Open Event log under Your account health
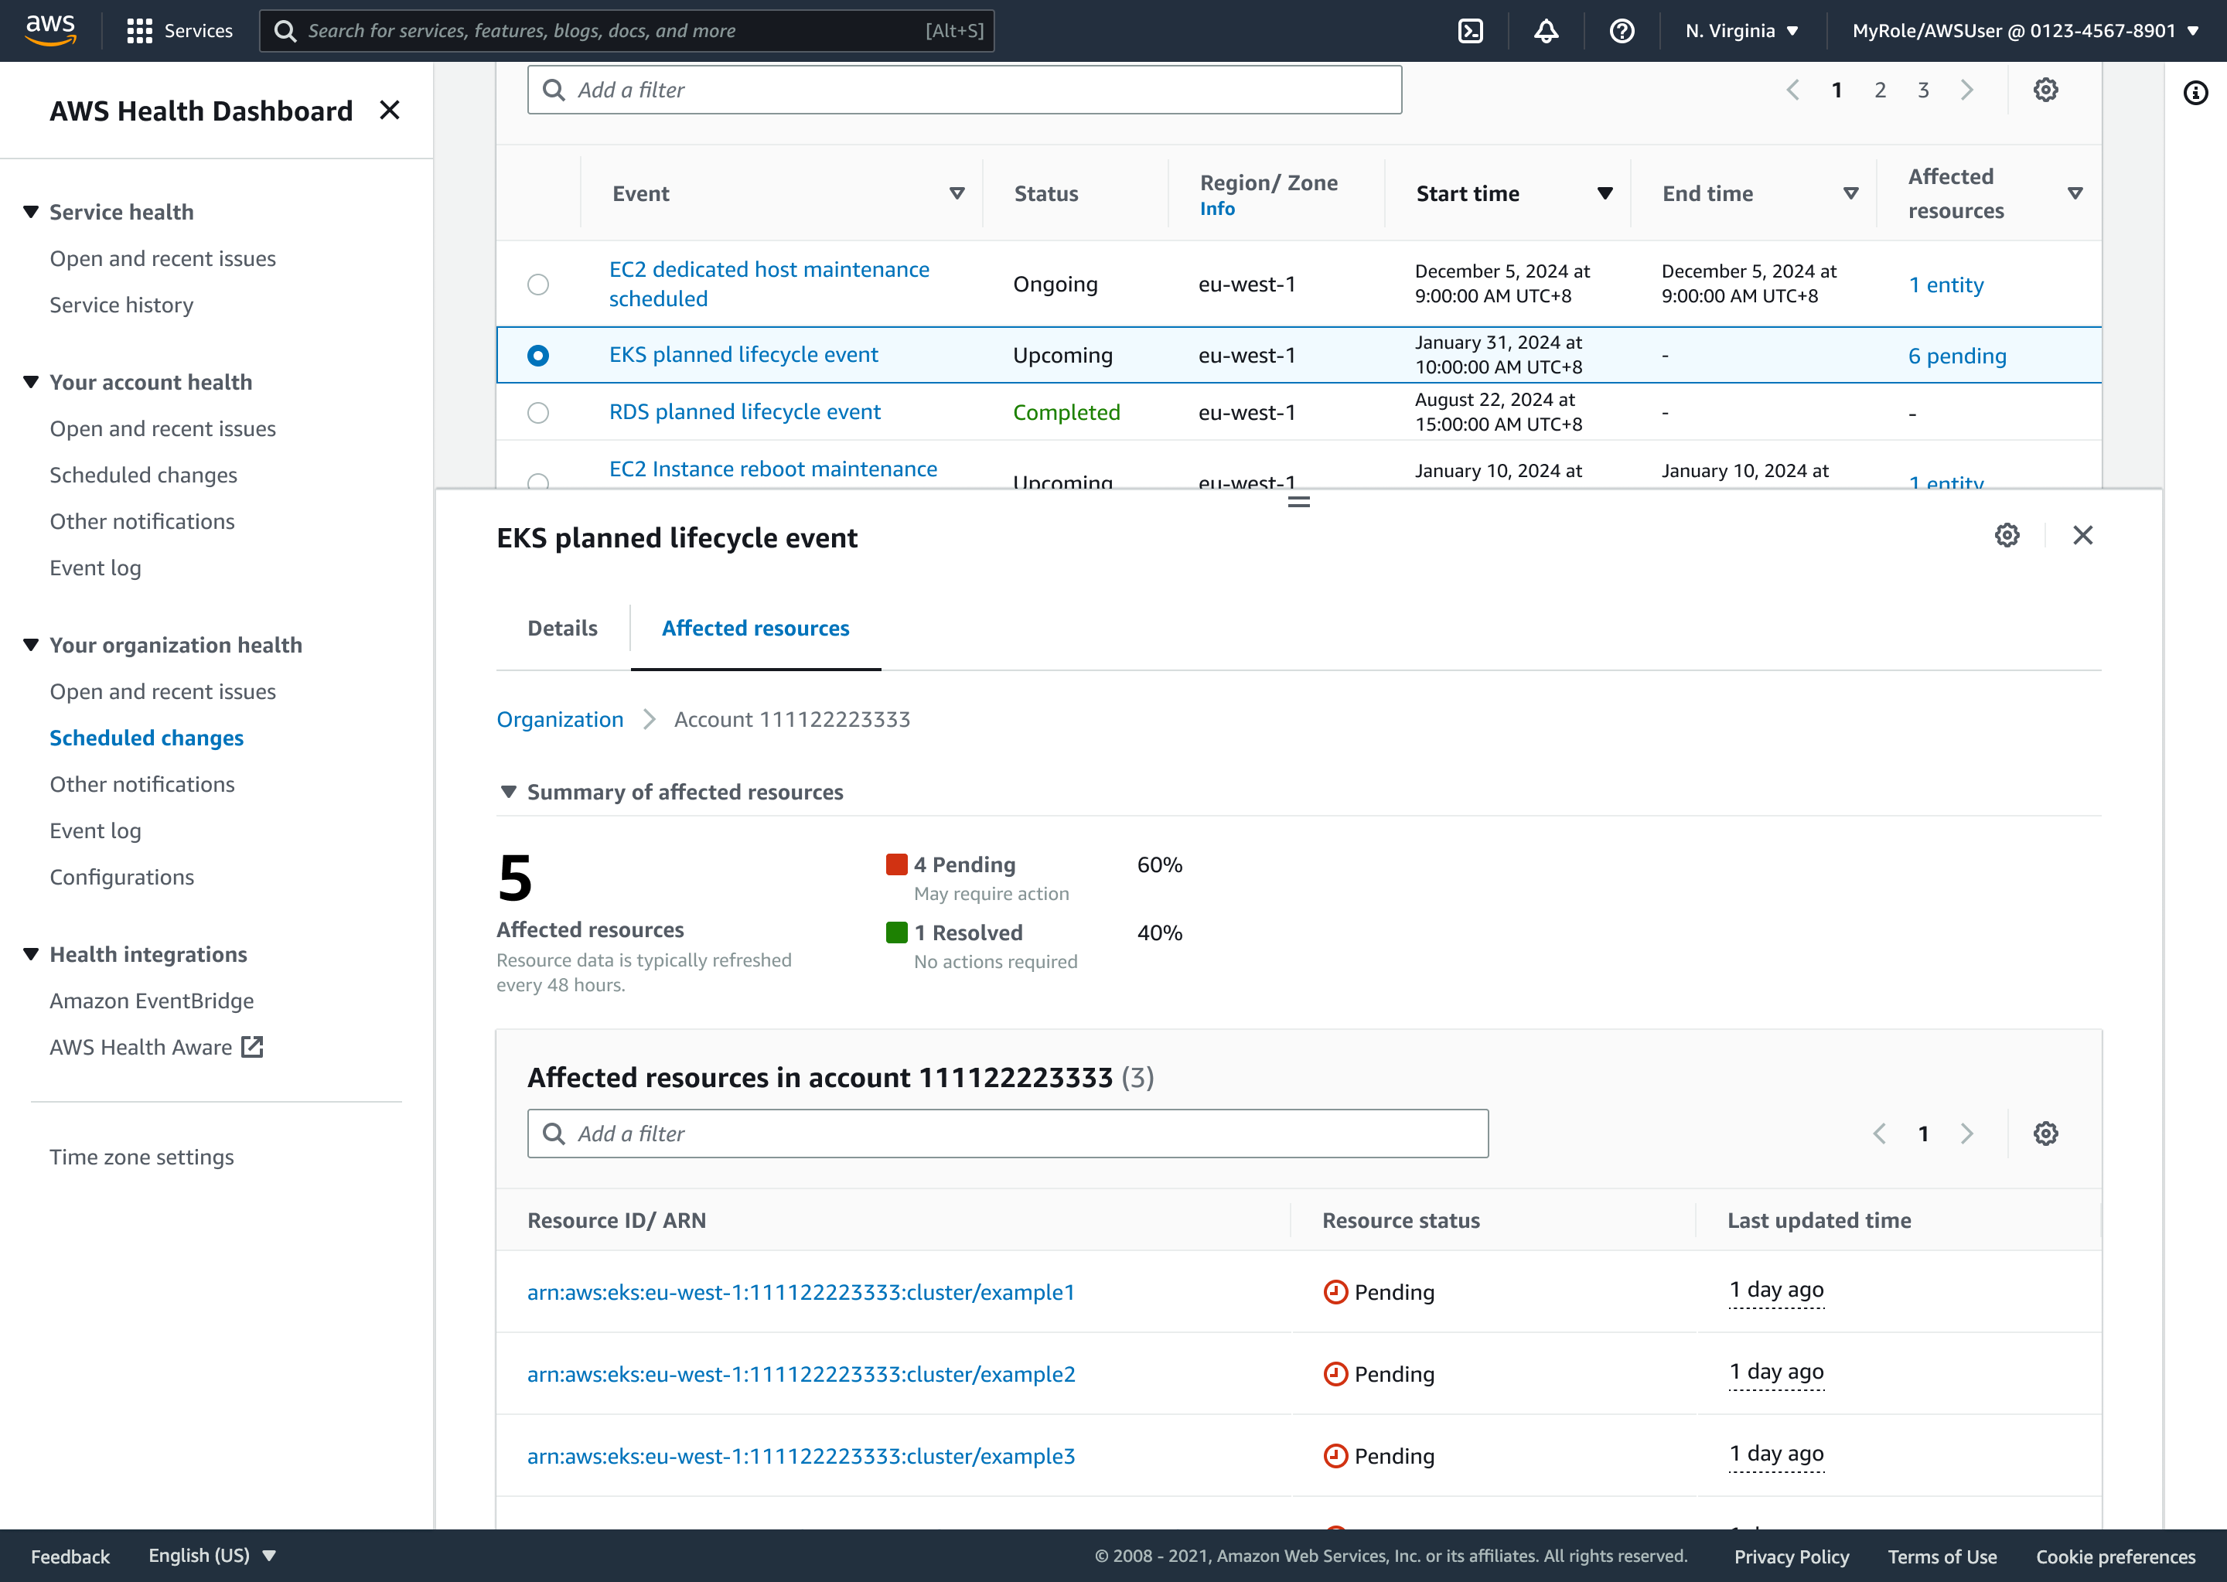Screen dimensions: 2227x1582 [95, 568]
